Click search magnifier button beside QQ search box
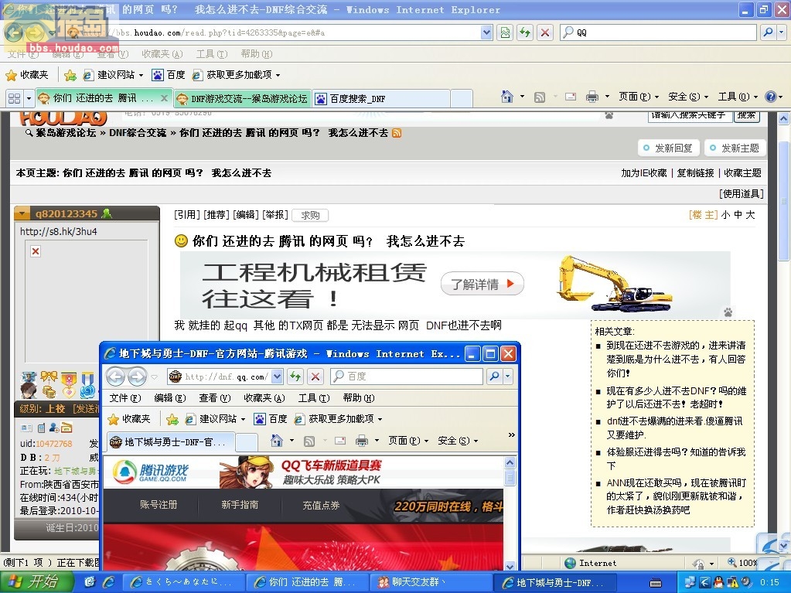Image resolution: width=791 pixels, height=593 pixels. point(768,32)
